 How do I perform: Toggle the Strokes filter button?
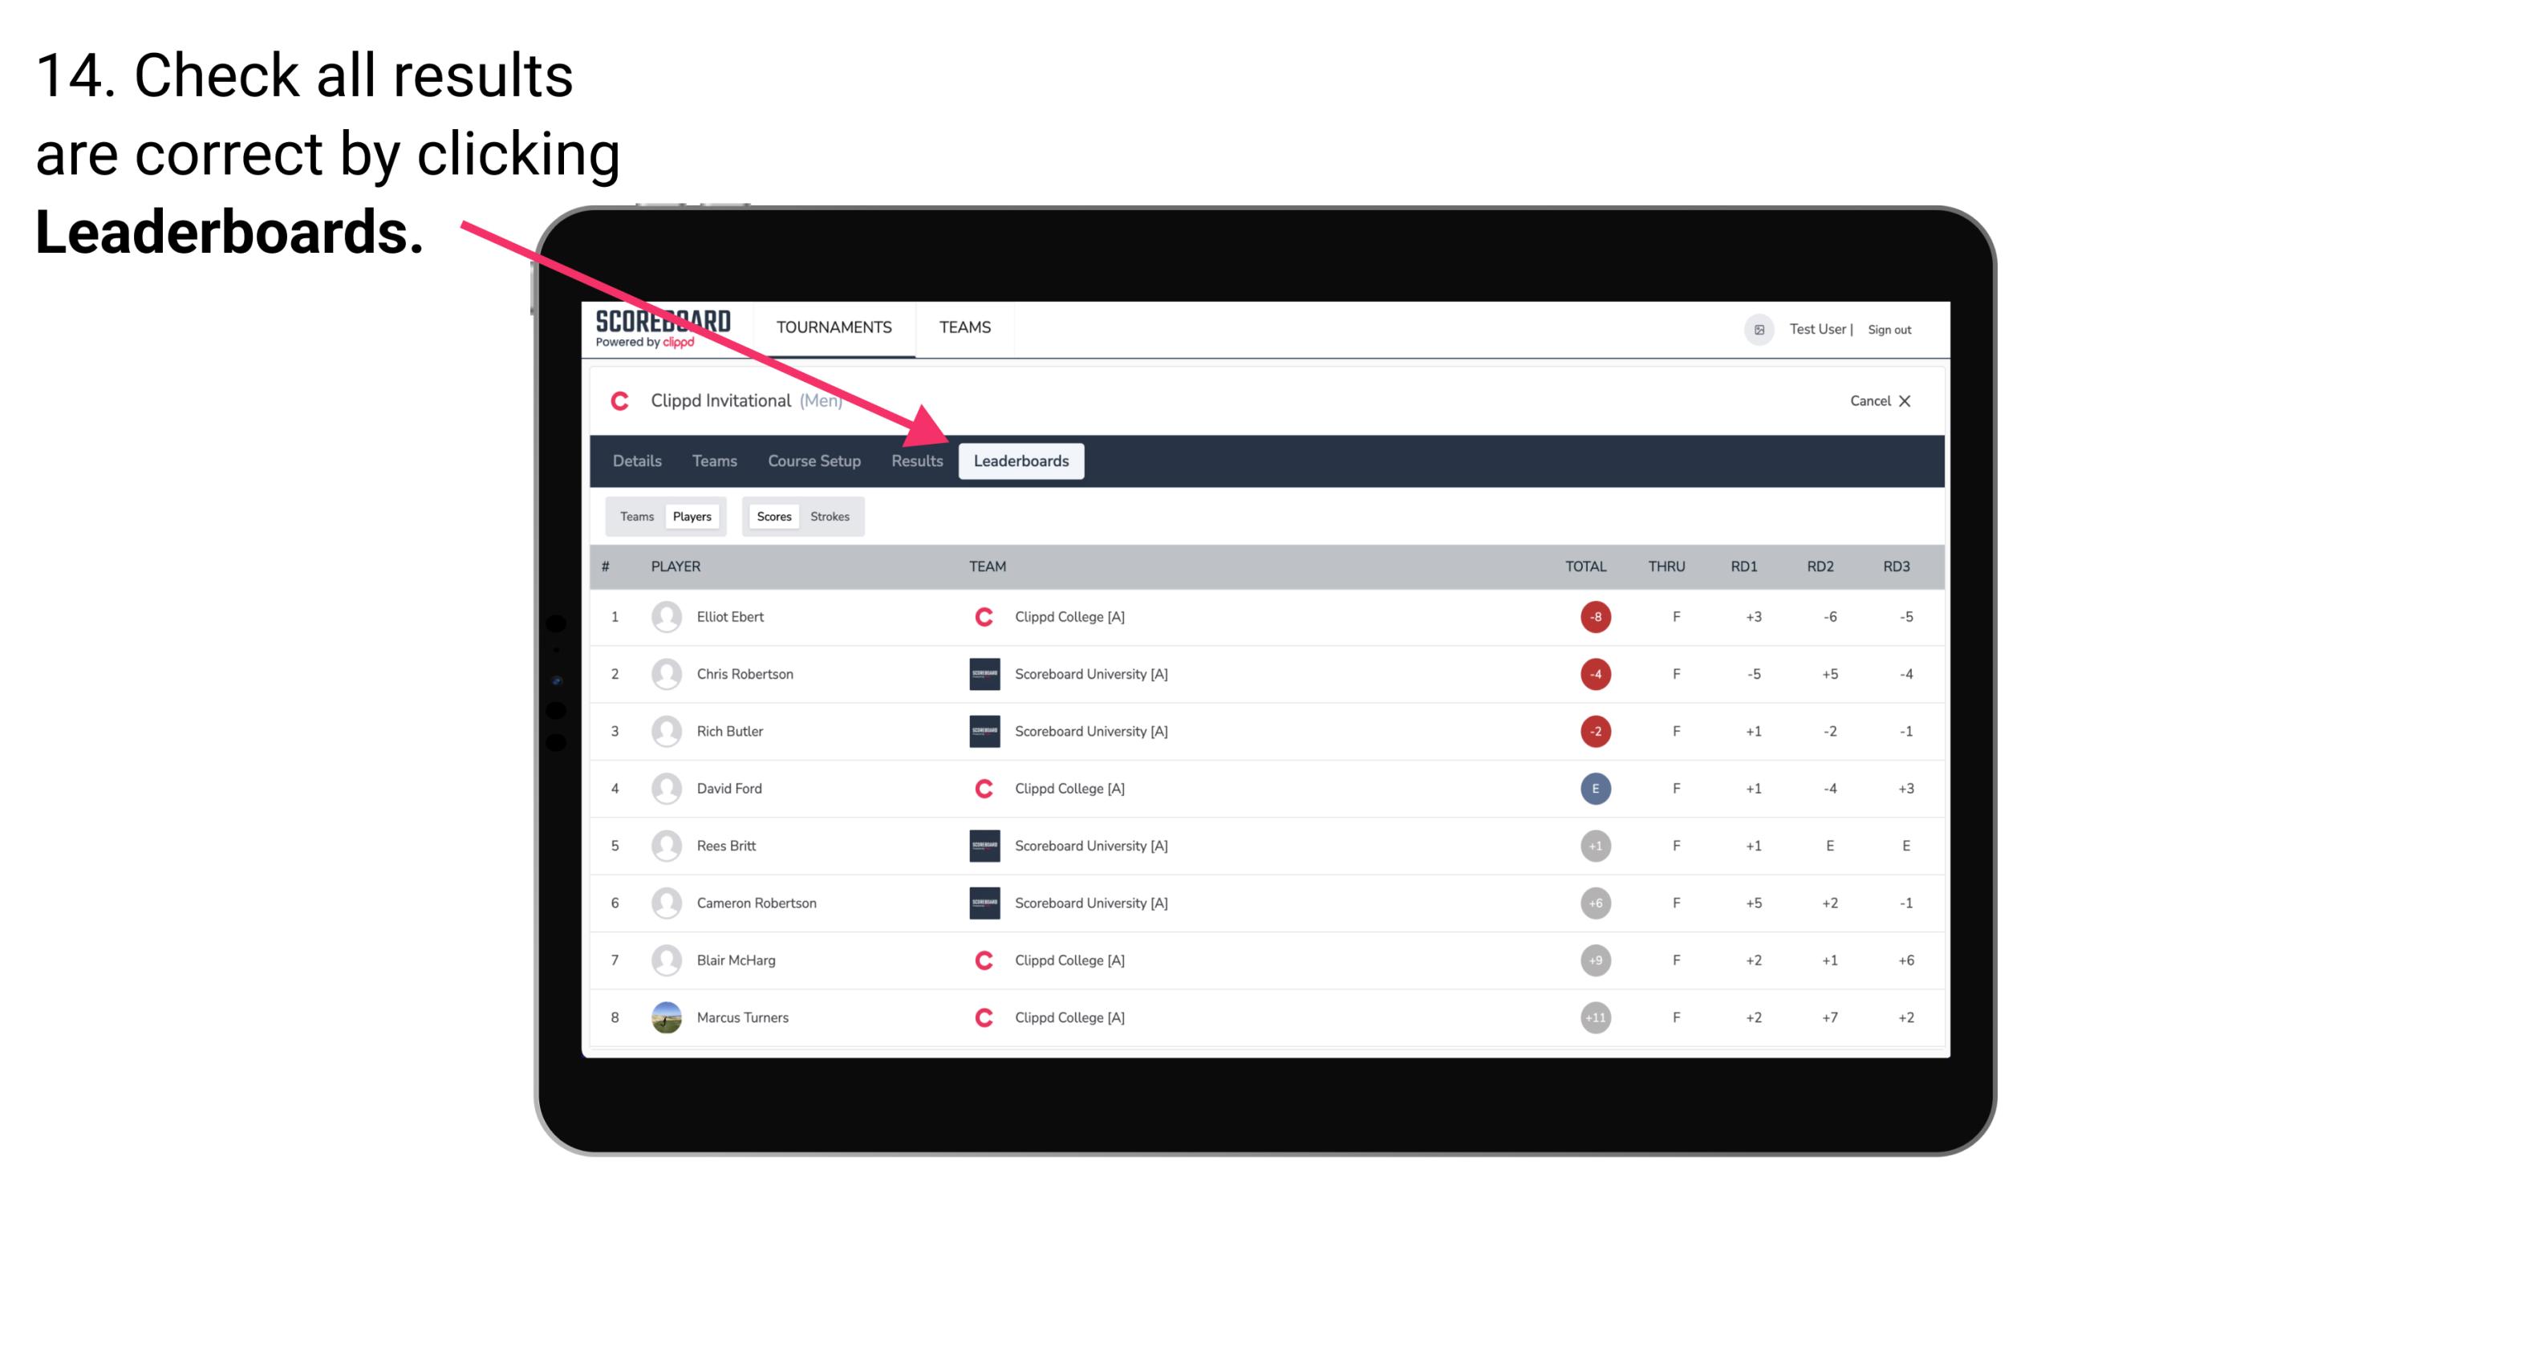[832, 516]
